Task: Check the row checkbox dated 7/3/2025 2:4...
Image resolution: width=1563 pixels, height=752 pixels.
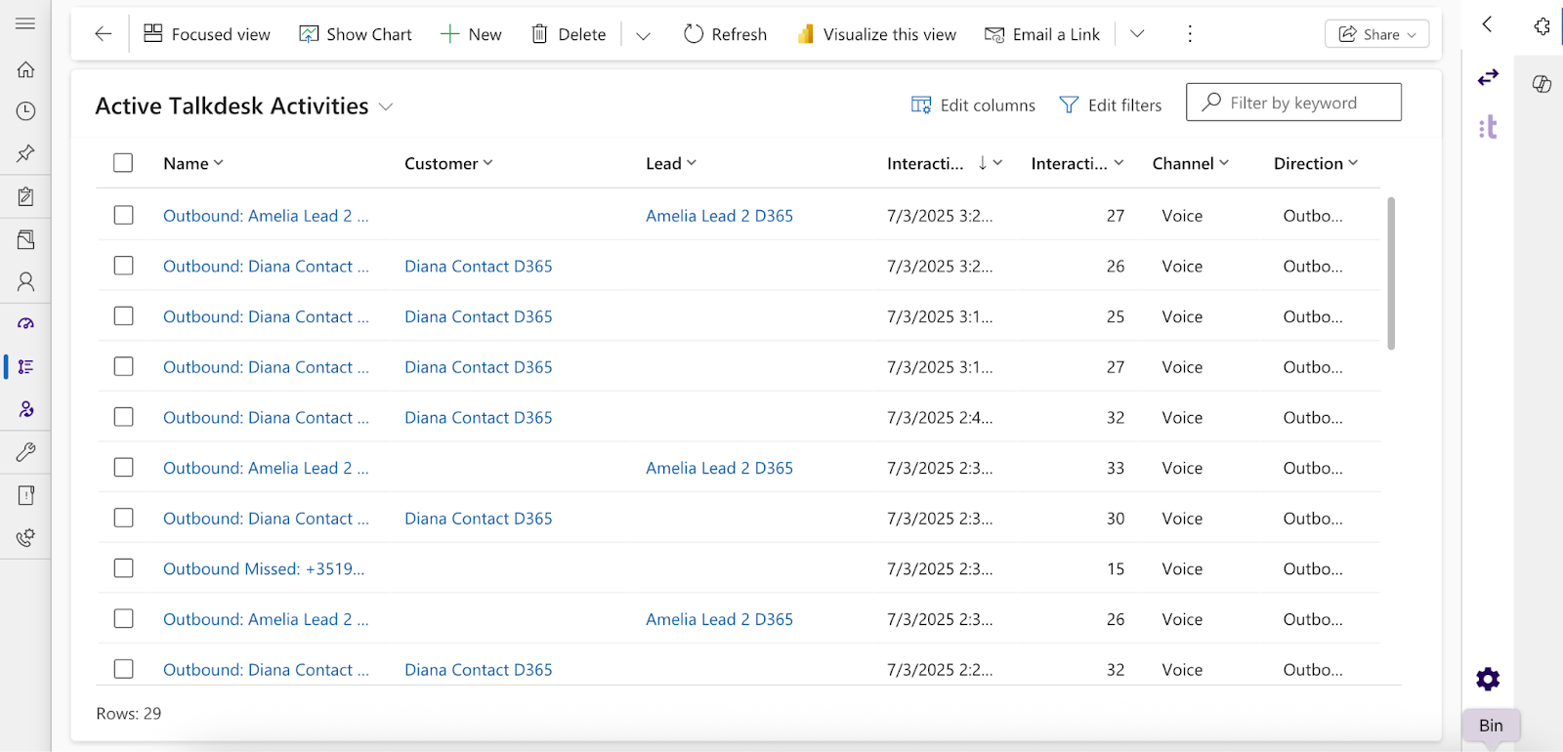Action: (123, 417)
